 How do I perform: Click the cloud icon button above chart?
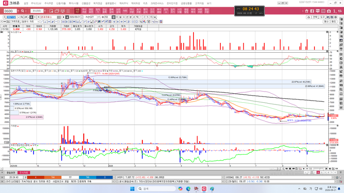click(x=309, y=17)
